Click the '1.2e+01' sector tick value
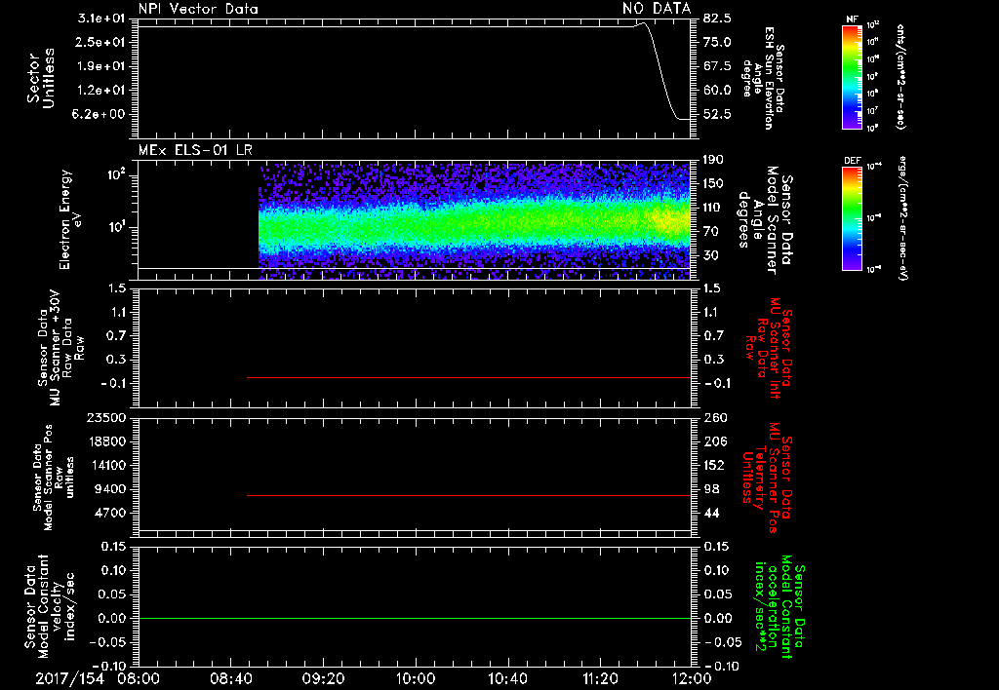This screenshot has width=999, height=690. pos(101,90)
